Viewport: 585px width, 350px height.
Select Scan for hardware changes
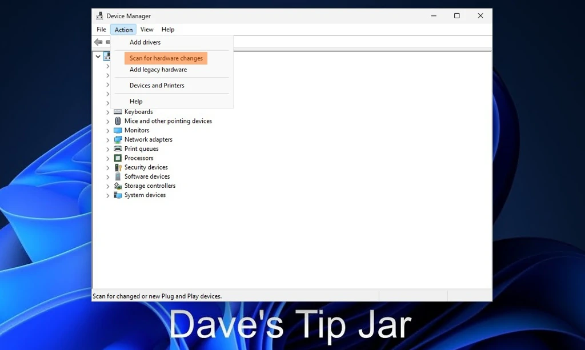[x=166, y=58]
